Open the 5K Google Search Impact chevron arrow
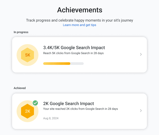Image resolution: width=159 pixels, height=135 pixels. (141, 54)
